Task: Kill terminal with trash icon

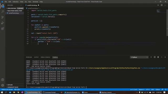Action: (x=158, y=57)
